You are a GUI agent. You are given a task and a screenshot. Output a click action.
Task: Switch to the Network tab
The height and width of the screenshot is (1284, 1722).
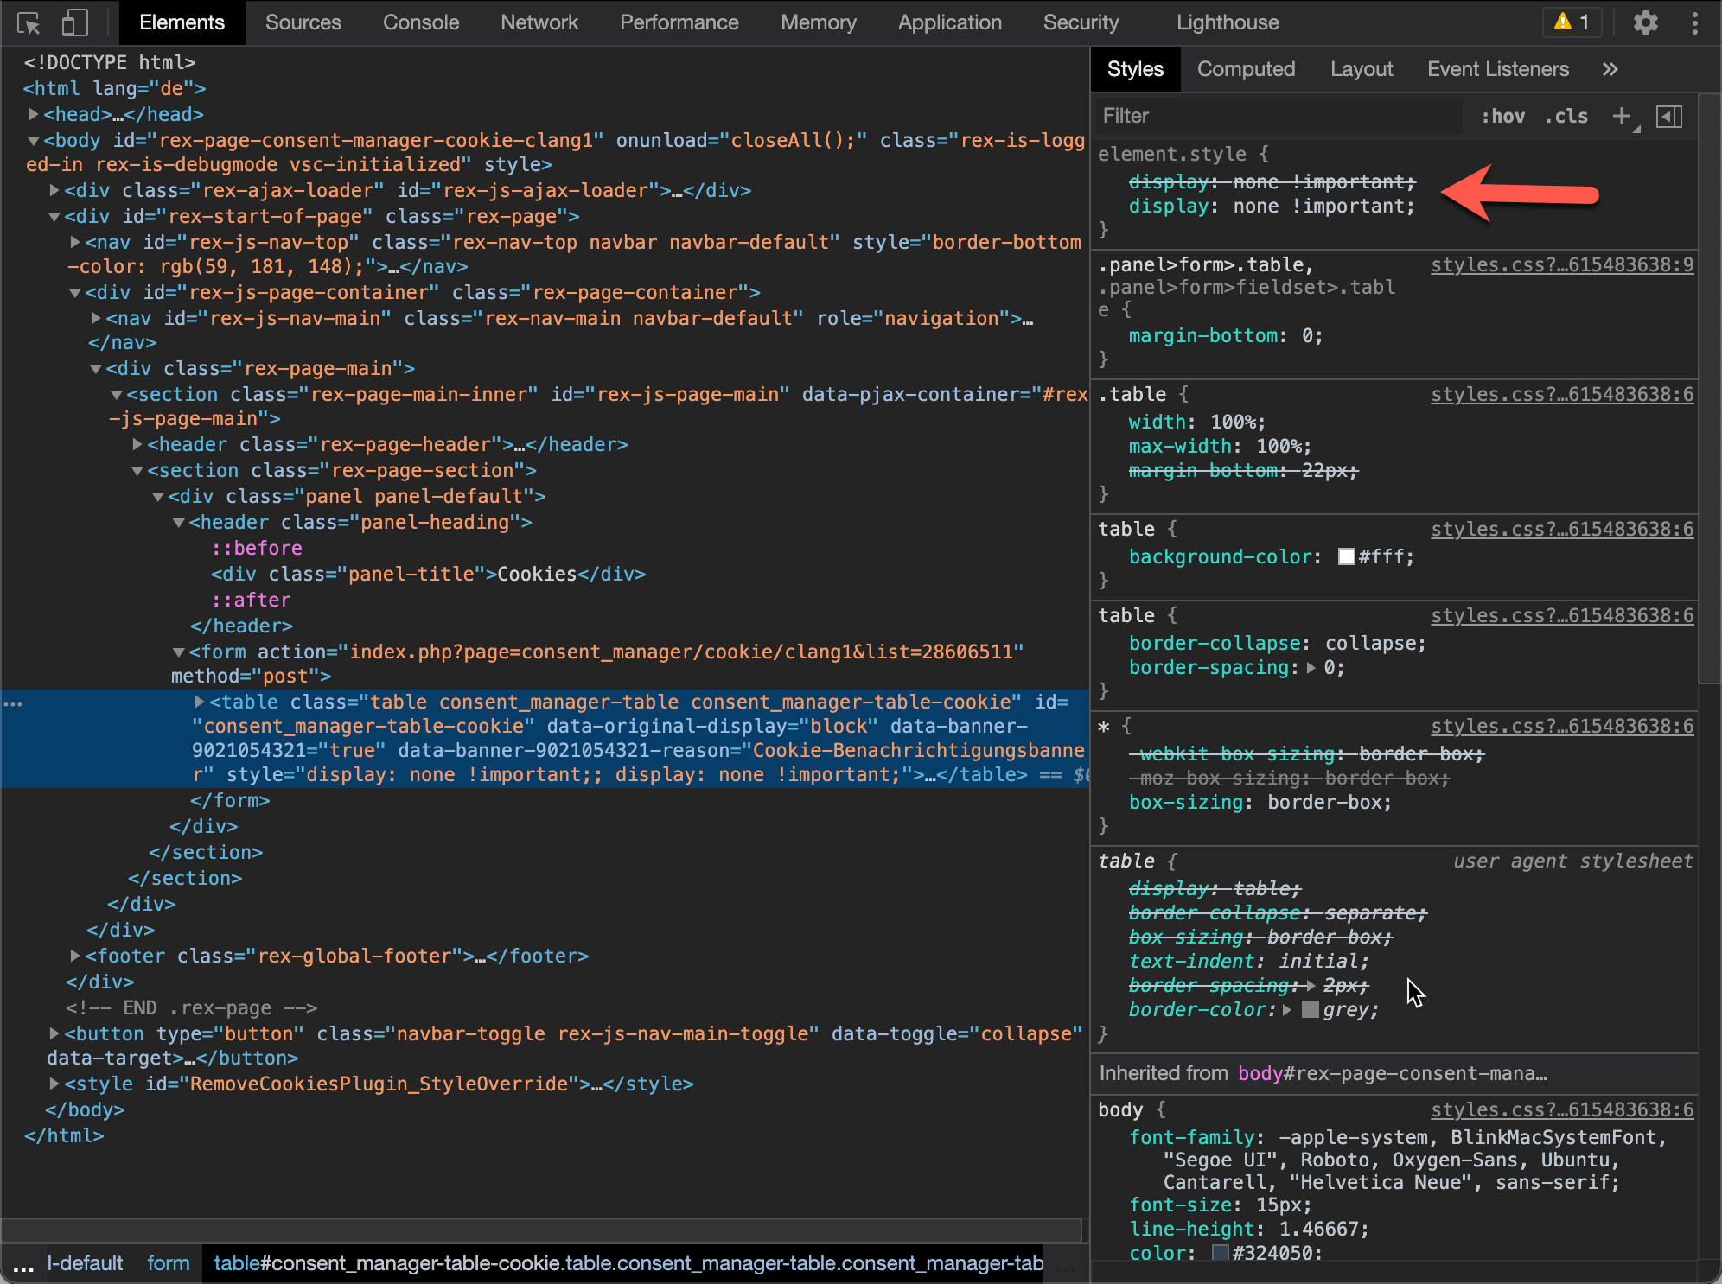click(539, 22)
